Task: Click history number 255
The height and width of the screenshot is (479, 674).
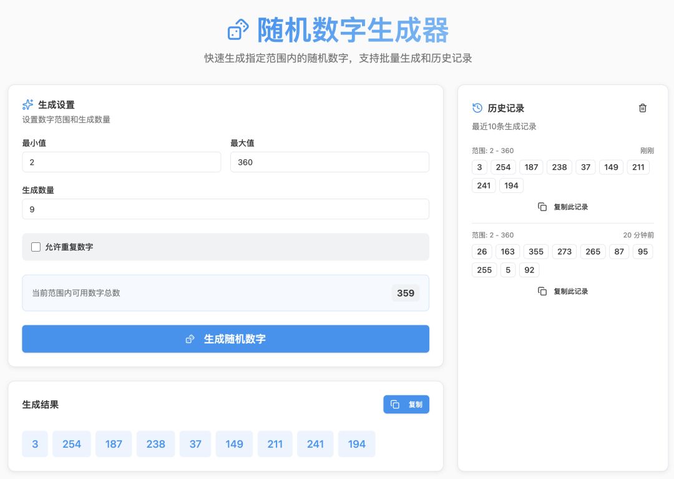Action: click(x=484, y=270)
